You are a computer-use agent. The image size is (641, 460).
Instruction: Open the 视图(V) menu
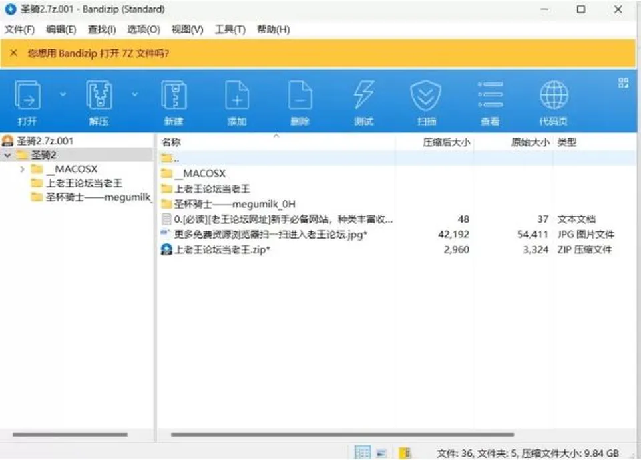point(187,29)
